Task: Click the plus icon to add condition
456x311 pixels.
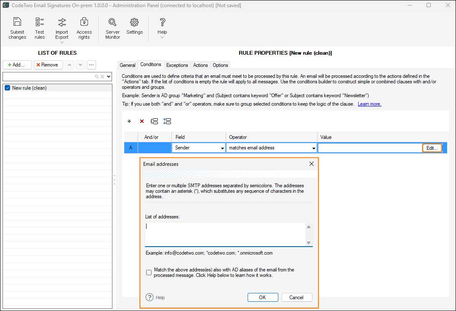Action: (x=129, y=121)
